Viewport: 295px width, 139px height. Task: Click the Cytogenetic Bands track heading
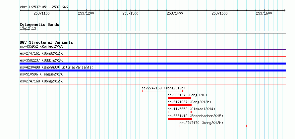39,24
